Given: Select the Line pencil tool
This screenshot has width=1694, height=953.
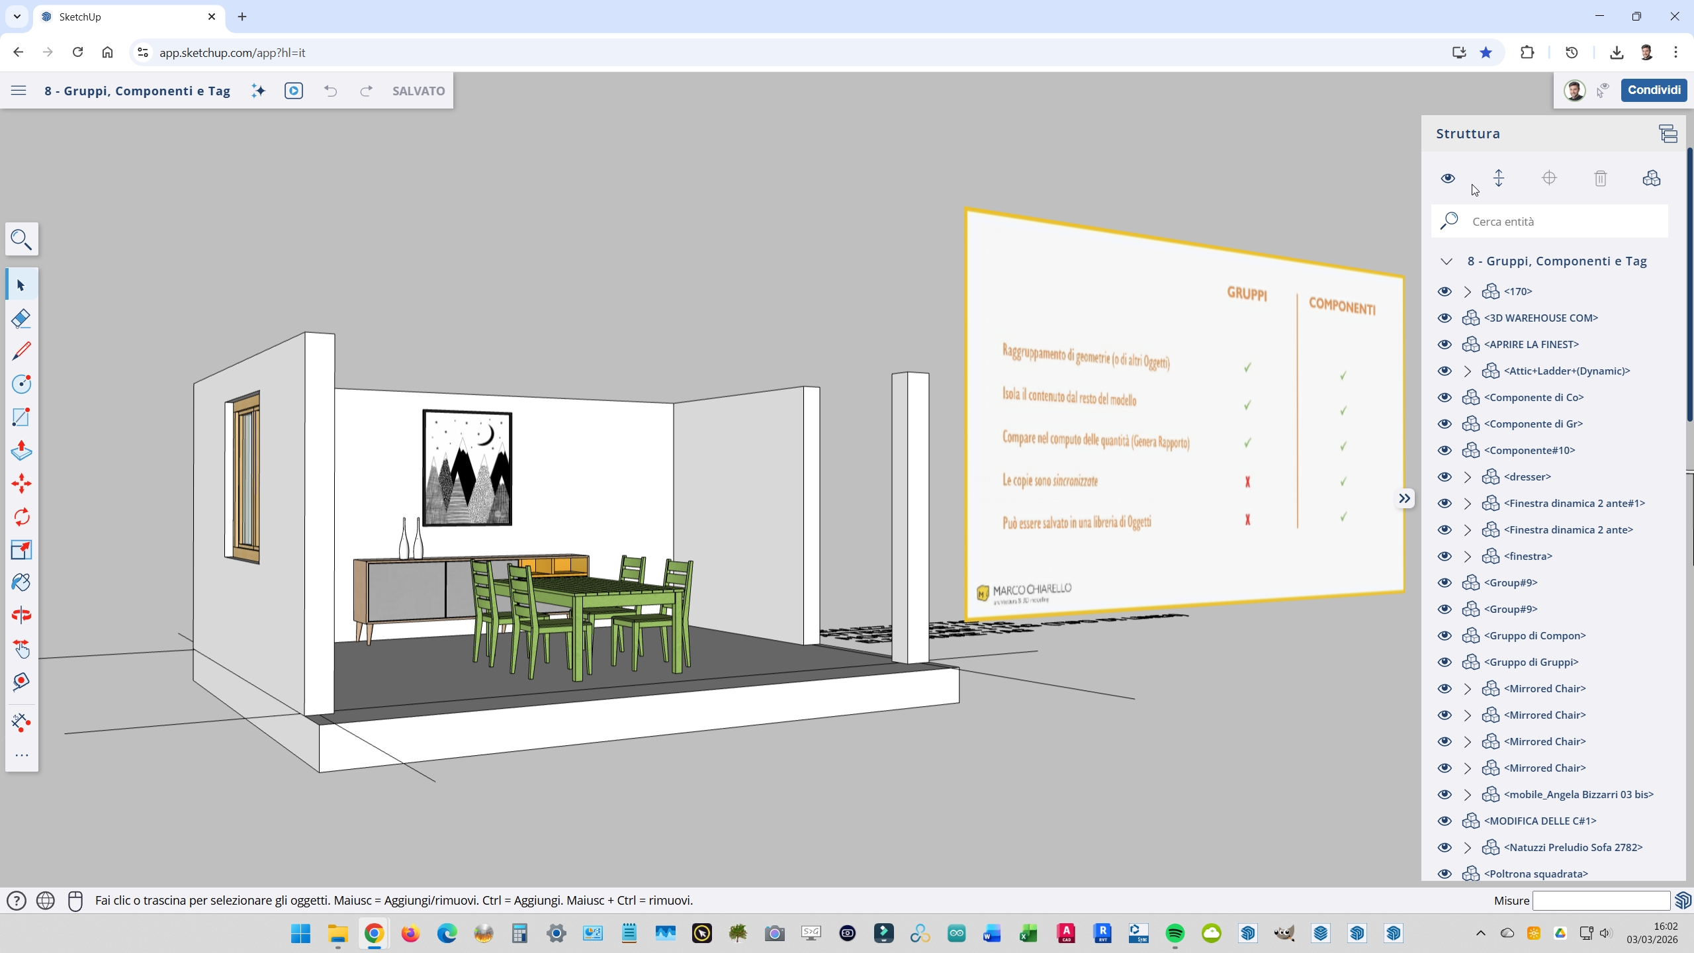Looking at the screenshot, I should tap(21, 351).
